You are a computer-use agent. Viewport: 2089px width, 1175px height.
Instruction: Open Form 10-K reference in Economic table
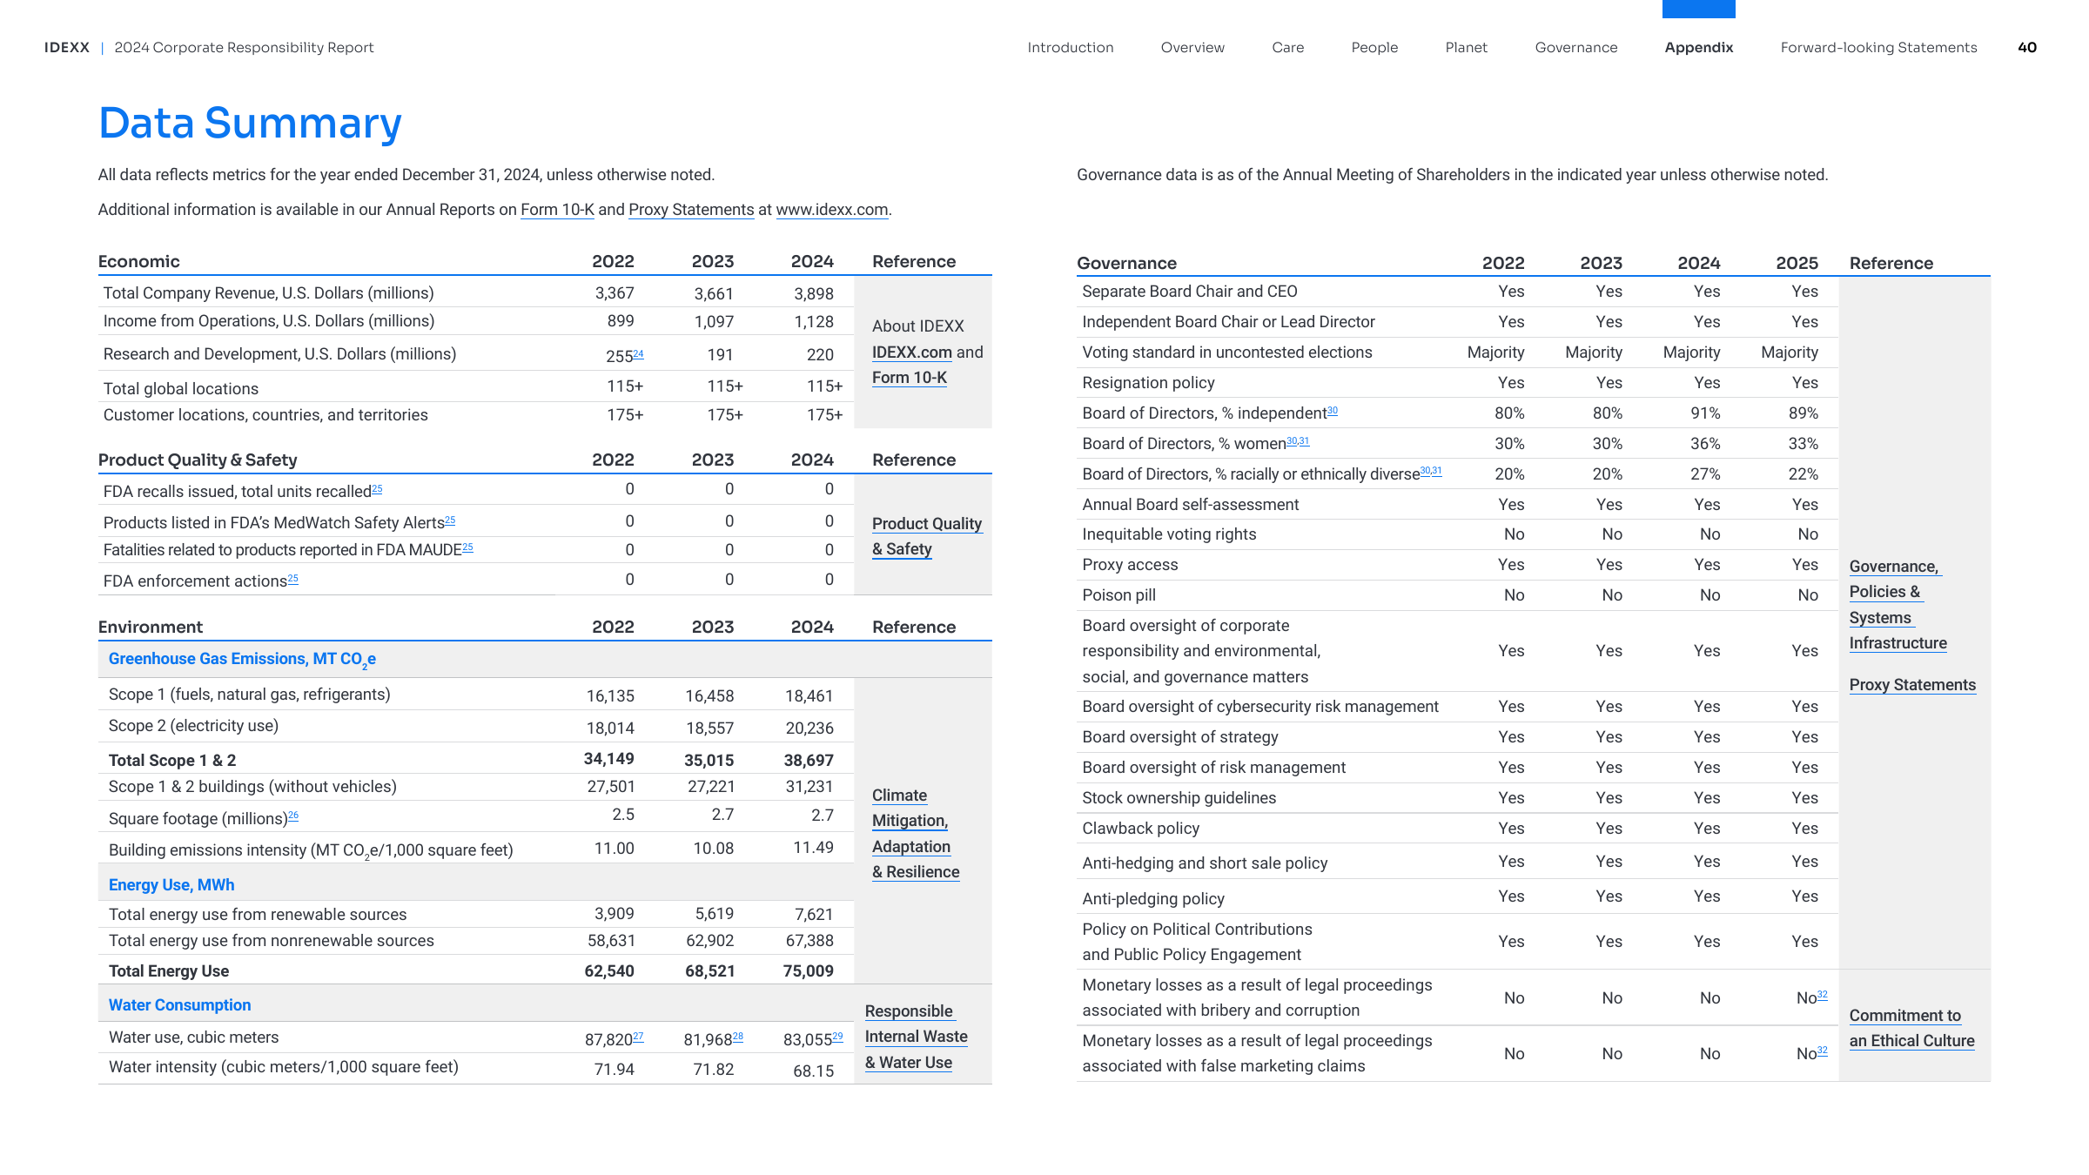tap(910, 378)
